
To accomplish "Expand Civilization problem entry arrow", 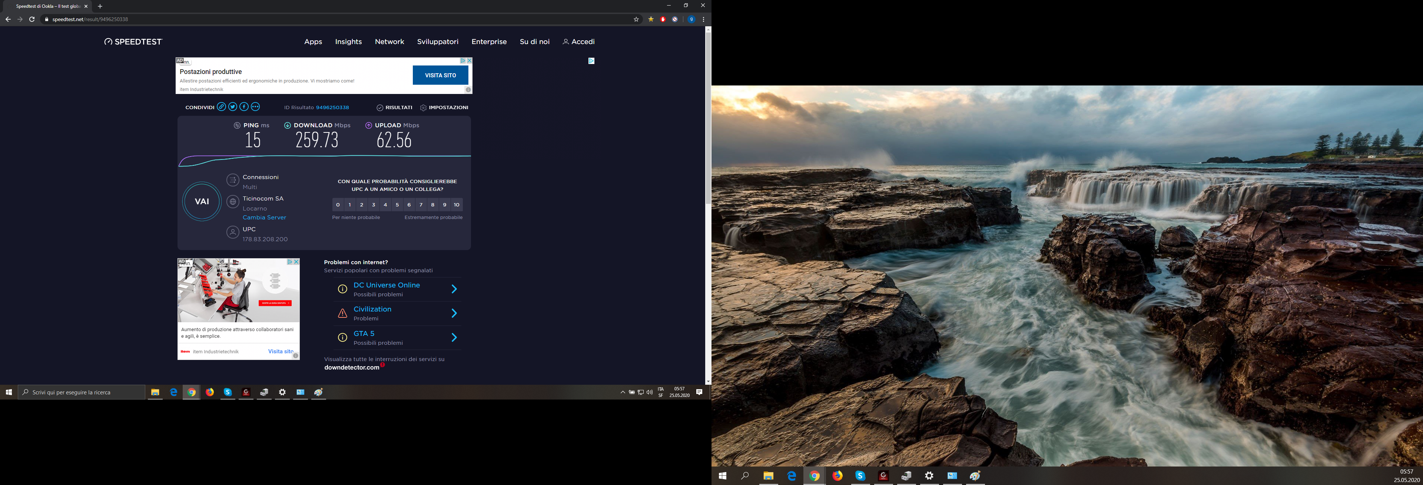I will tap(454, 313).
